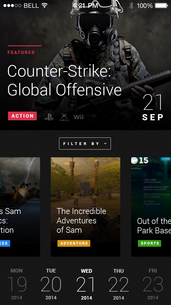Select the ADVENTURE genre tag
This screenshot has height=305, width=171.
pos(74,243)
